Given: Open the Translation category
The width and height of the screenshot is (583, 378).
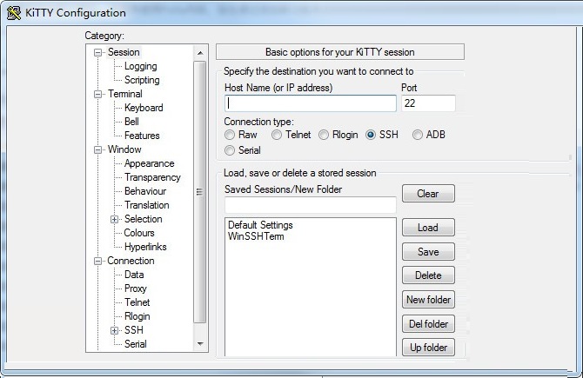Looking at the screenshot, I should point(147,205).
